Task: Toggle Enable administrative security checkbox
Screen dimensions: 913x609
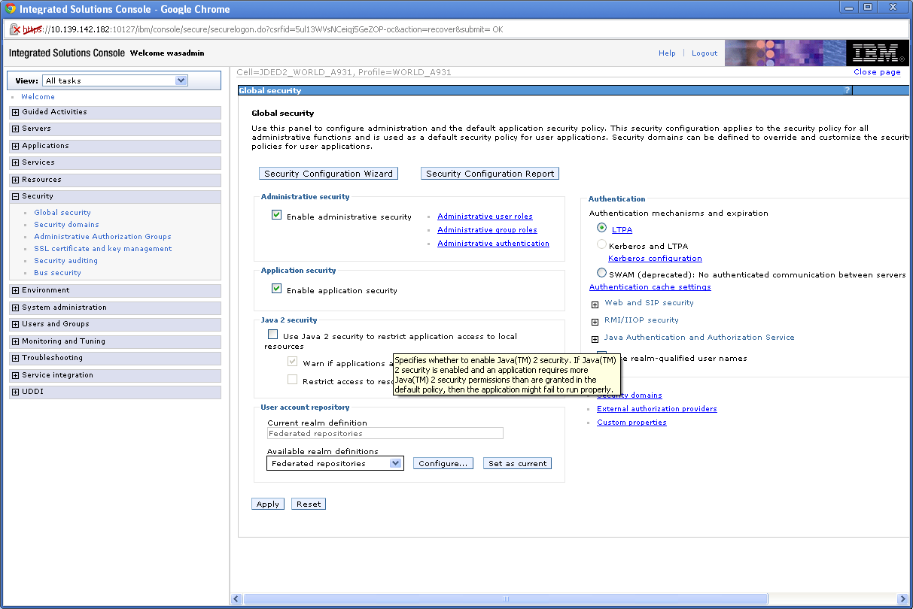Action: click(x=276, y=215)
